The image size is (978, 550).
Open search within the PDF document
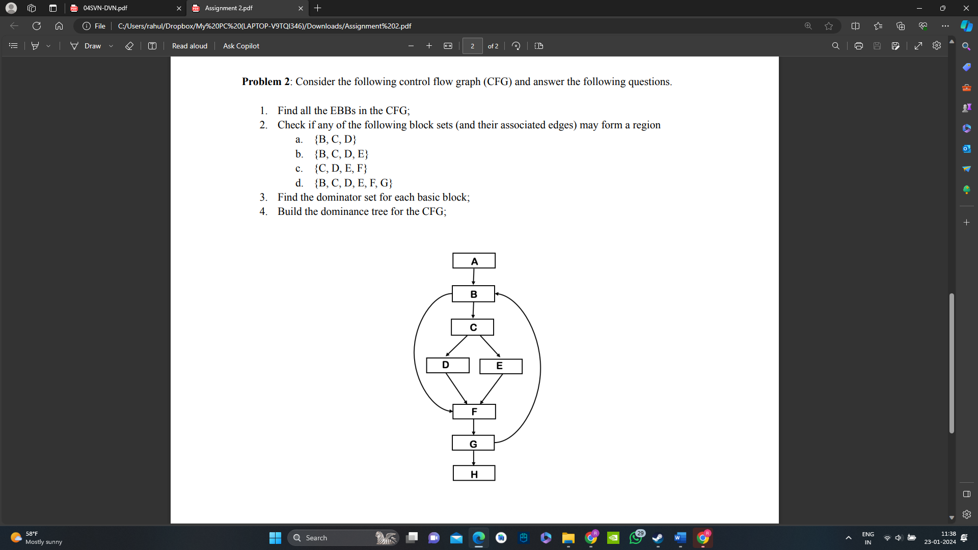(x=836, y=46)
